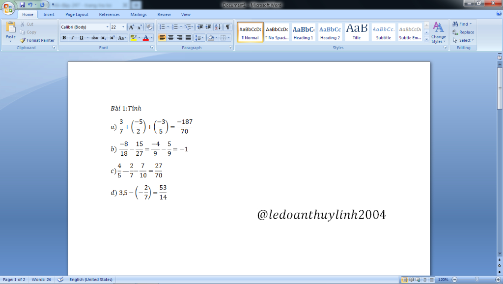Toggle subscript formatting
Image resolution: width=503 pixels, height=284 pixels.
click(x=103, y=38)
